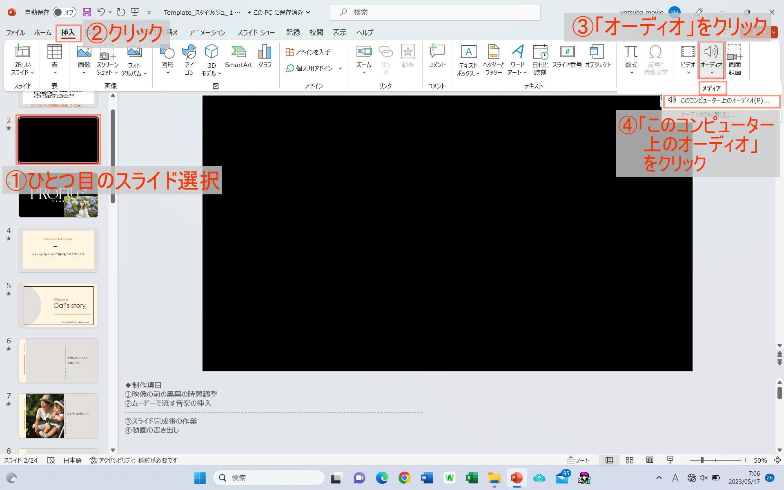The image size is (784, 490).
Task: Undo the last action
Action: coord(101,12)
